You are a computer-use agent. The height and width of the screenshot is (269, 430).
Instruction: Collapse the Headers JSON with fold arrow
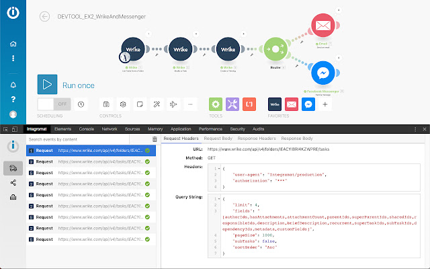click(x=218, y=168)
